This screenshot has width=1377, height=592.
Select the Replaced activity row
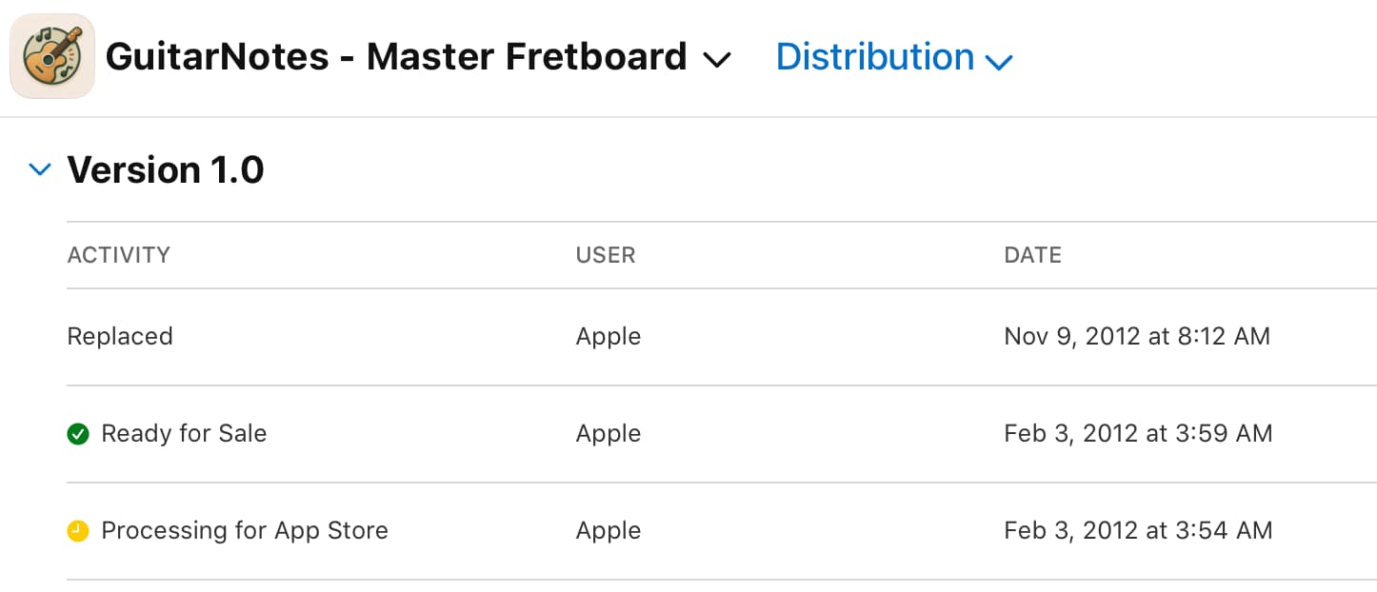722,337
